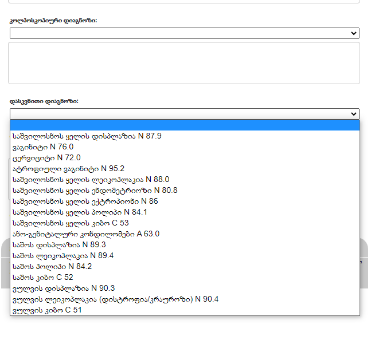371x352 pixels.
Task: Select საშვილოსნოს ყელის პოლიპი N 84.1
Action: click(80, 212)
